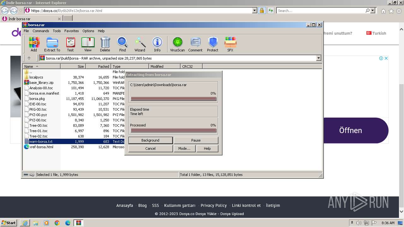Open the Kullanım şartları link
The image size is (404, 227).
point(180,205)
